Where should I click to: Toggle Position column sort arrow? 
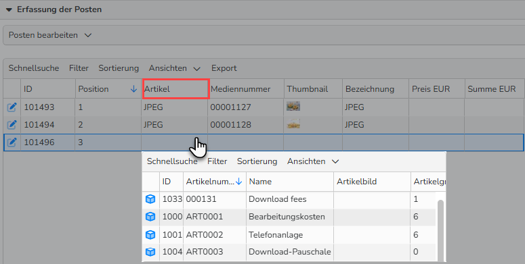pyautogui.click(x=133, y=88)
